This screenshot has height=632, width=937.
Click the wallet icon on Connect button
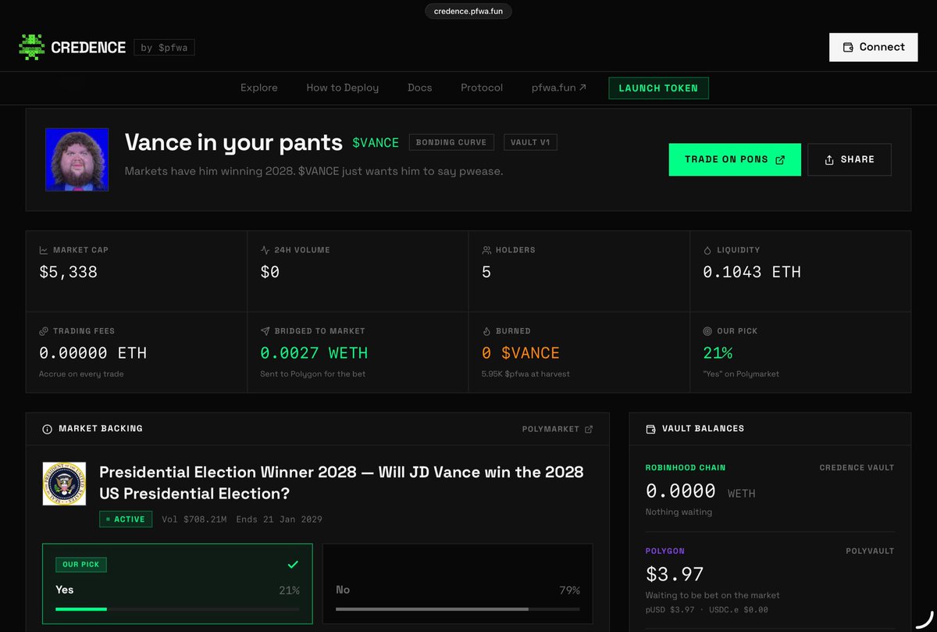[x=848, y=47]
